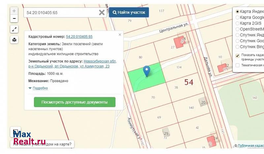This screenshot has width=264, height=154.
Task: Select the Карта 2GIS map layer
Action: click(238, 23)
